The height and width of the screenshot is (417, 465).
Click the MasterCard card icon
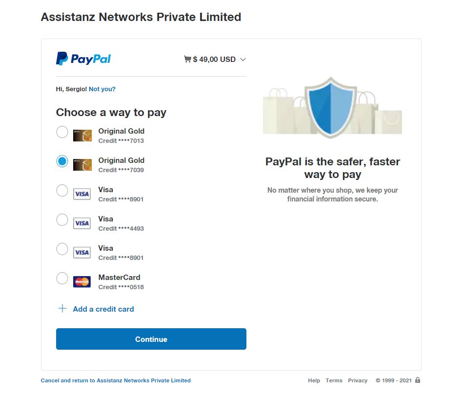point(82,282)
